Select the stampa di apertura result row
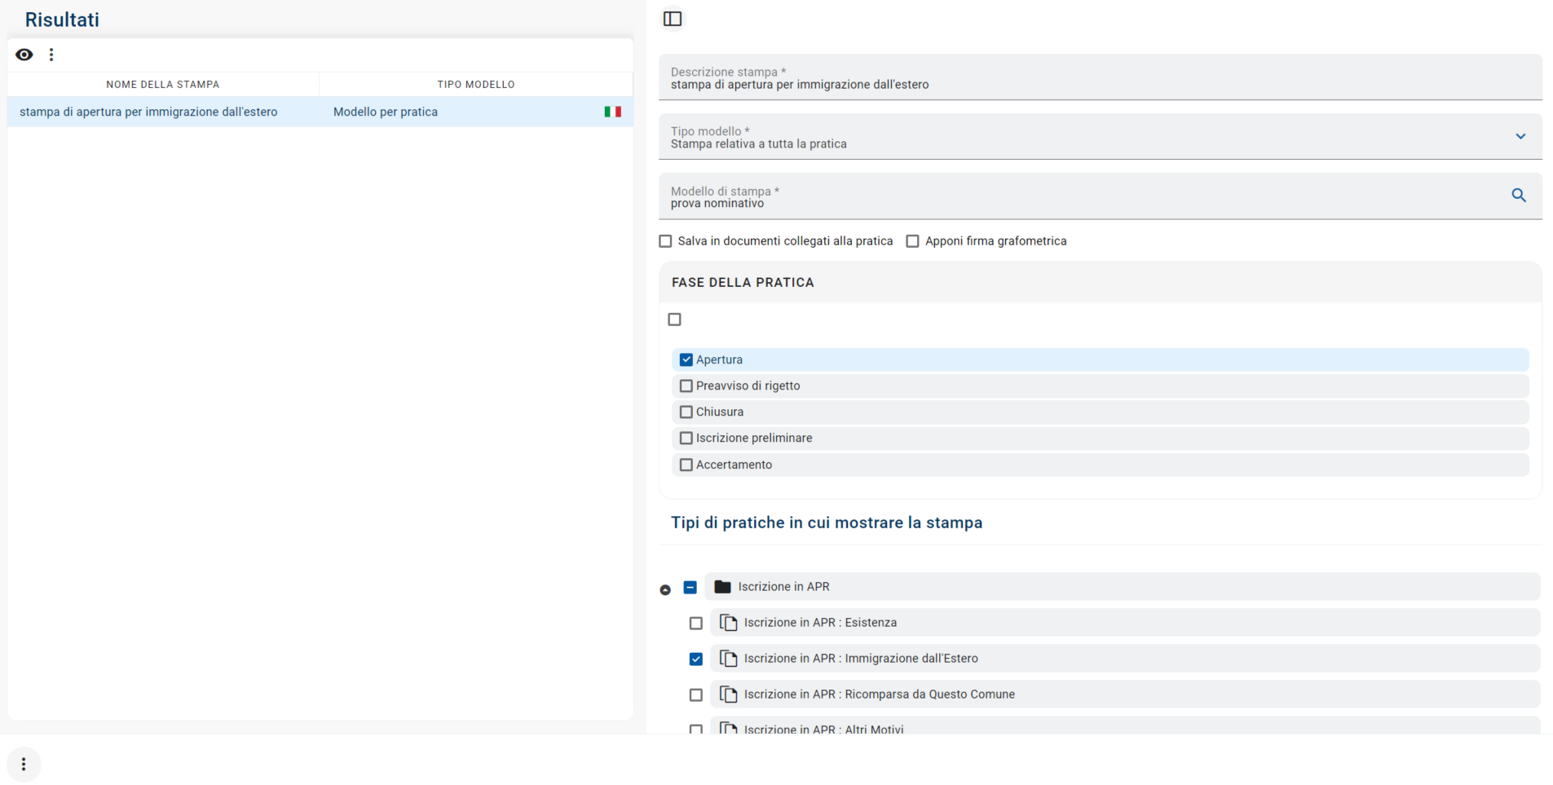The width and height of the screenshot is (1553, 785). pyautogui.click(x=148, y=112)
